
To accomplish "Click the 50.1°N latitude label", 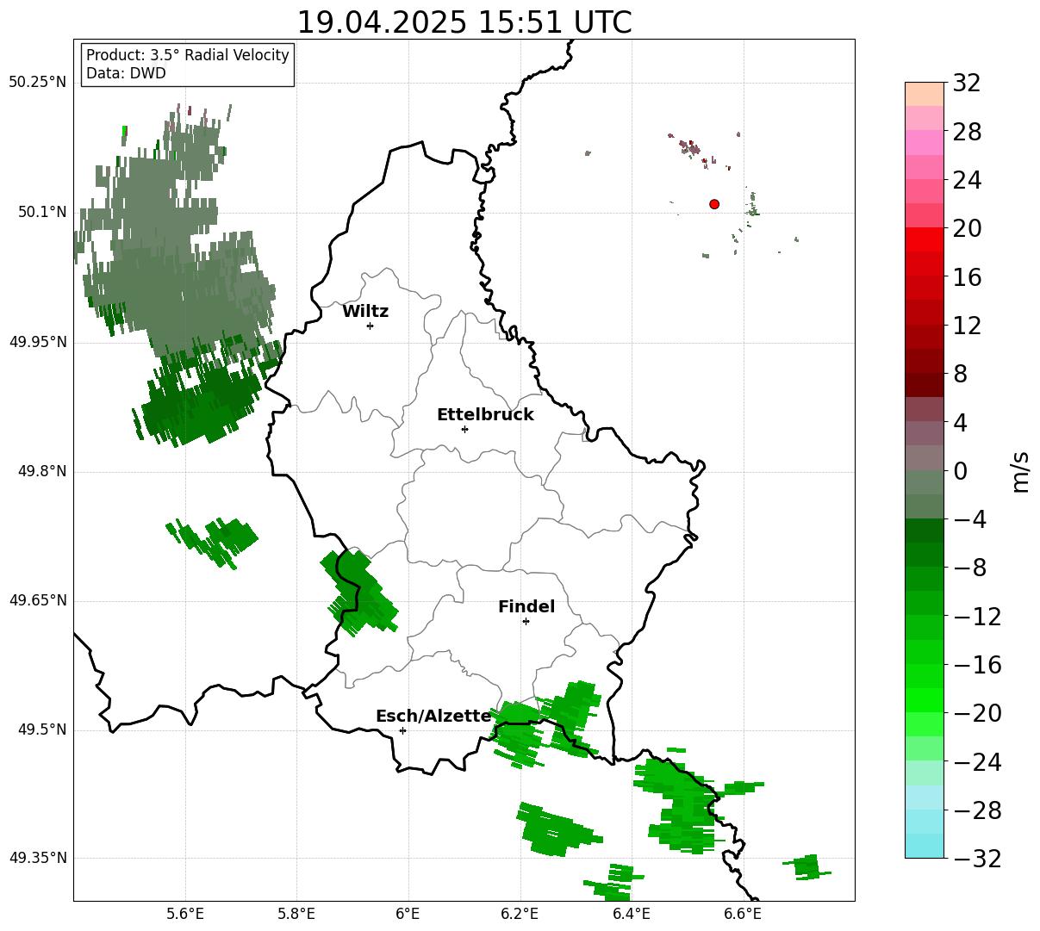I will (42, 212).
